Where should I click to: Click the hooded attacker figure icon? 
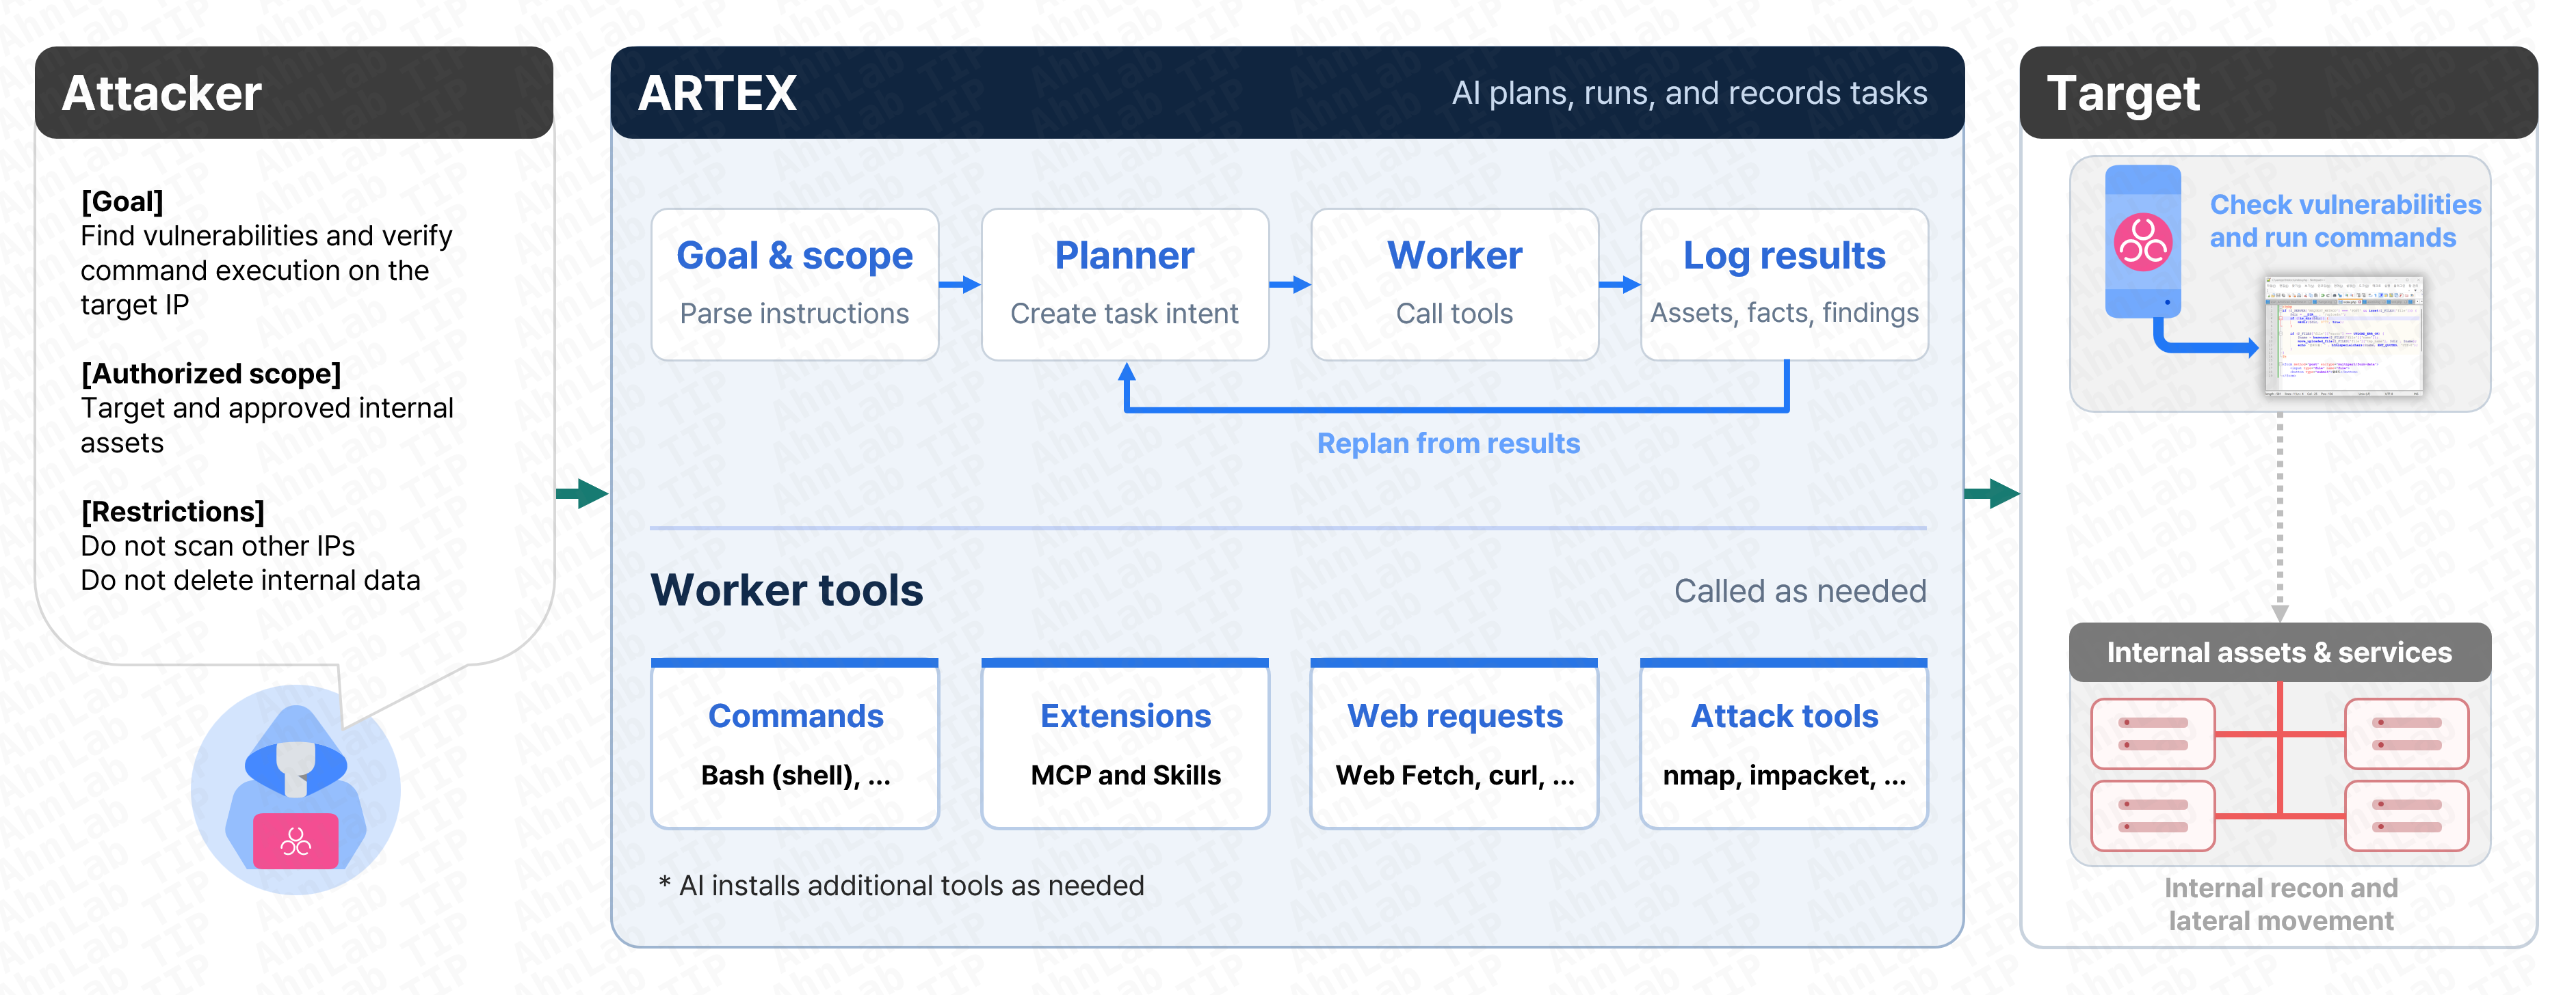295,789
